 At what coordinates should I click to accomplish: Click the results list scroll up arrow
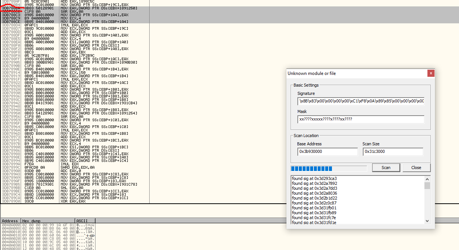[427, 178]
